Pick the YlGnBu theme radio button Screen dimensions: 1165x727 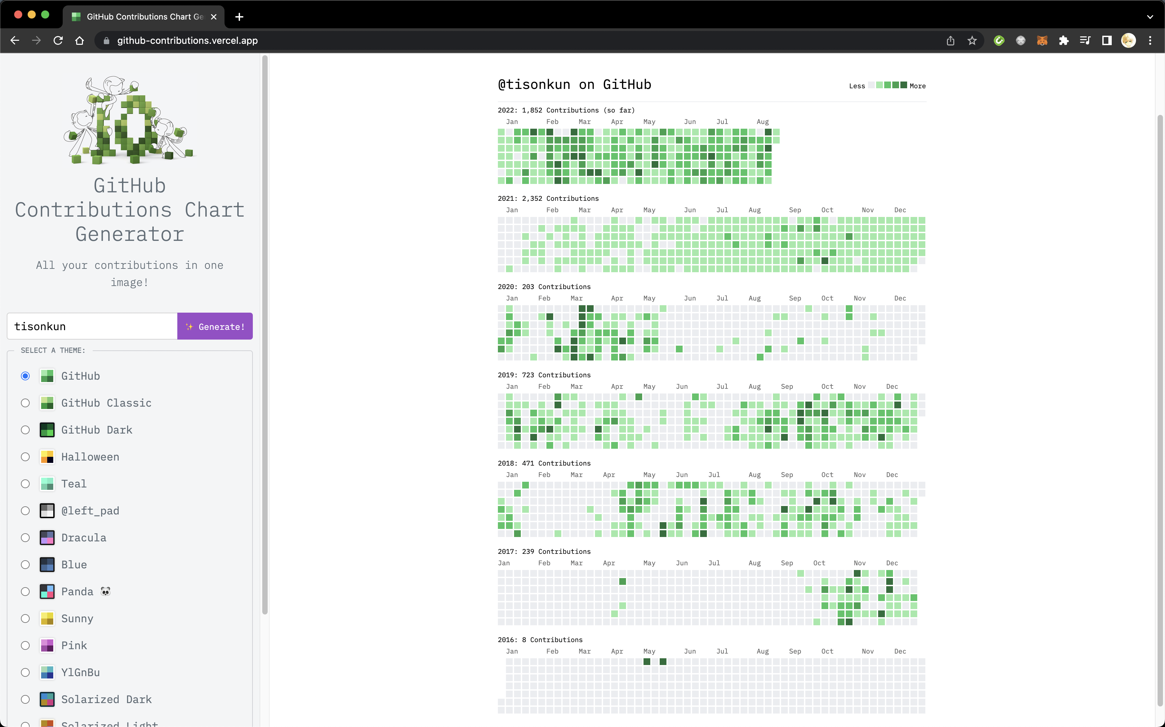coord(26,672)
